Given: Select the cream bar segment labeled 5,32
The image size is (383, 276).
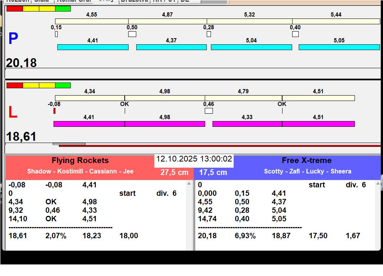Looking at the screenshot, I should [250, 21].
